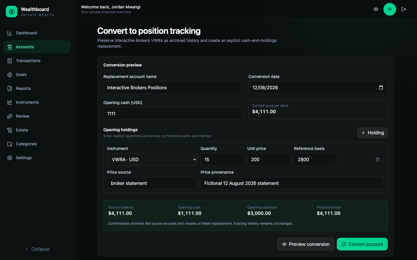Edit the Quantity field showing 15
The width and height of the screenshot is (417, 260).
coord(222,159)
